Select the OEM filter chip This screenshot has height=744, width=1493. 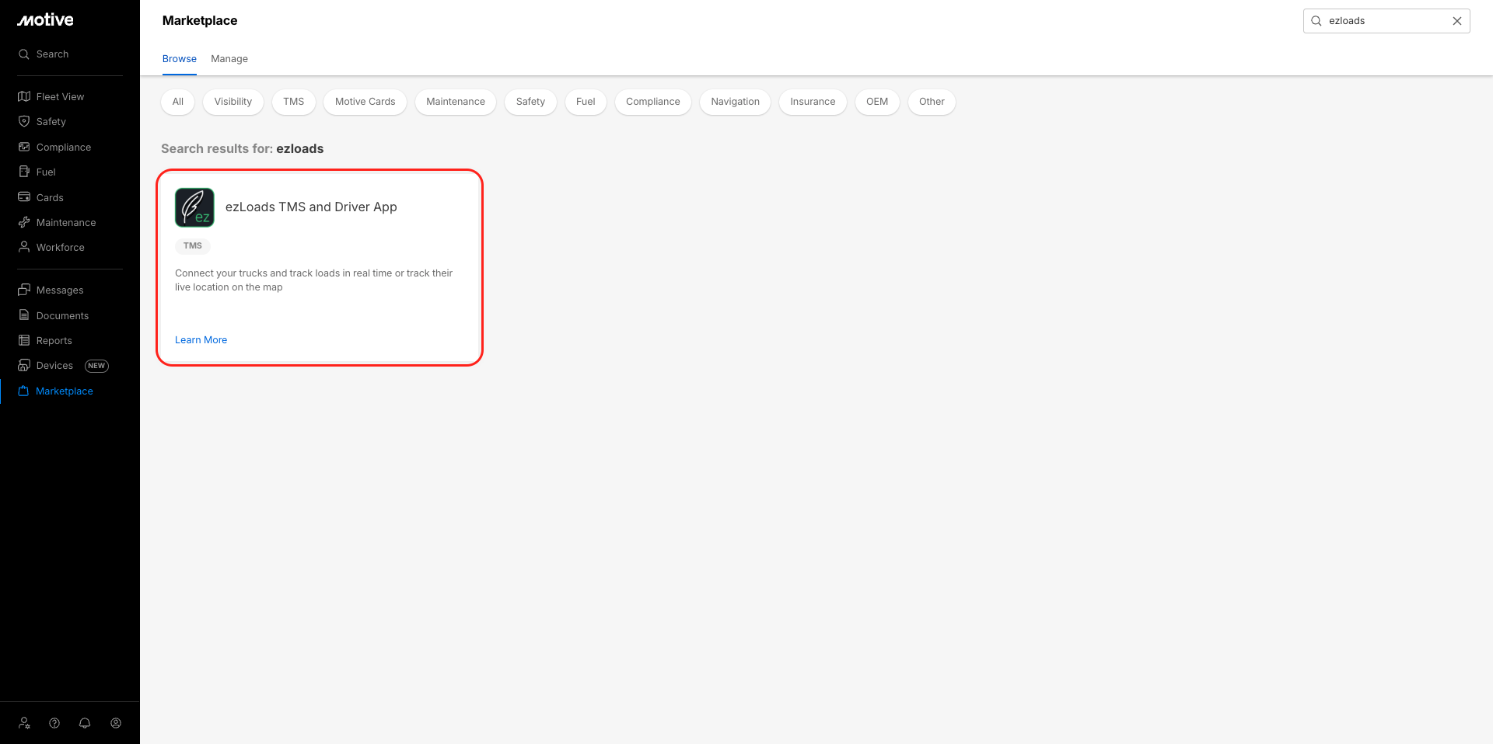(x=877, y=102)
